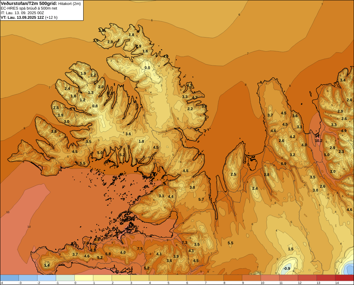
Task: Click the '2.3' temperature value
Action: coord(341,152)
